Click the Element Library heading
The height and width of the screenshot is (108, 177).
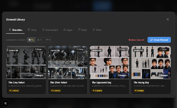point(15,19)
